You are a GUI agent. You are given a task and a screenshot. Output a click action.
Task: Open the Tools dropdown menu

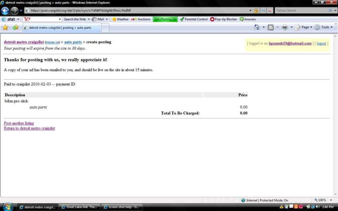[x=324, y=27]
